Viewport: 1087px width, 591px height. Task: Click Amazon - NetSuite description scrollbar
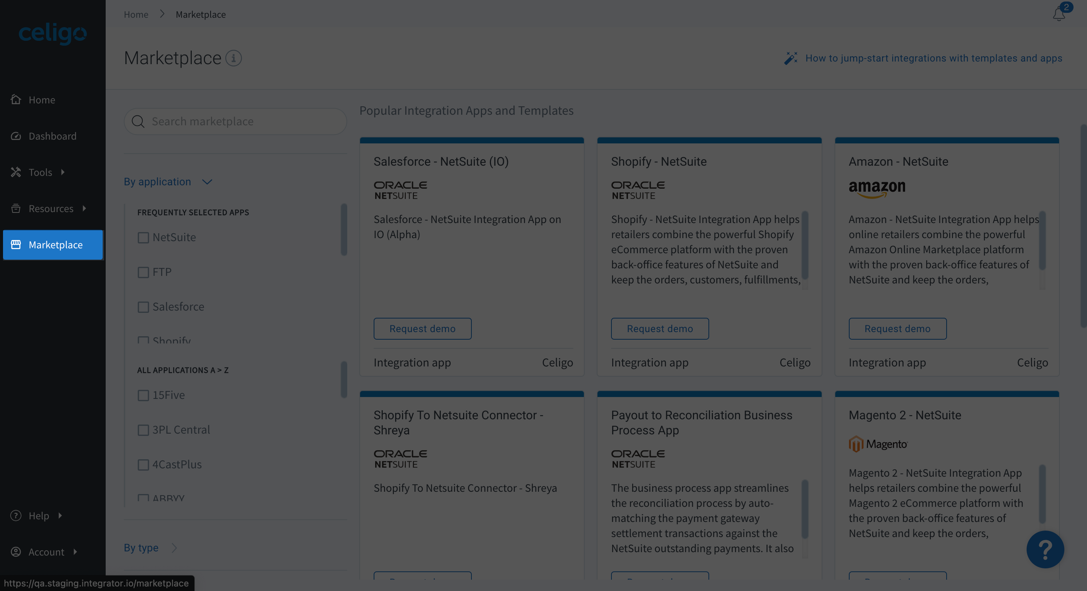[1042, 240]
